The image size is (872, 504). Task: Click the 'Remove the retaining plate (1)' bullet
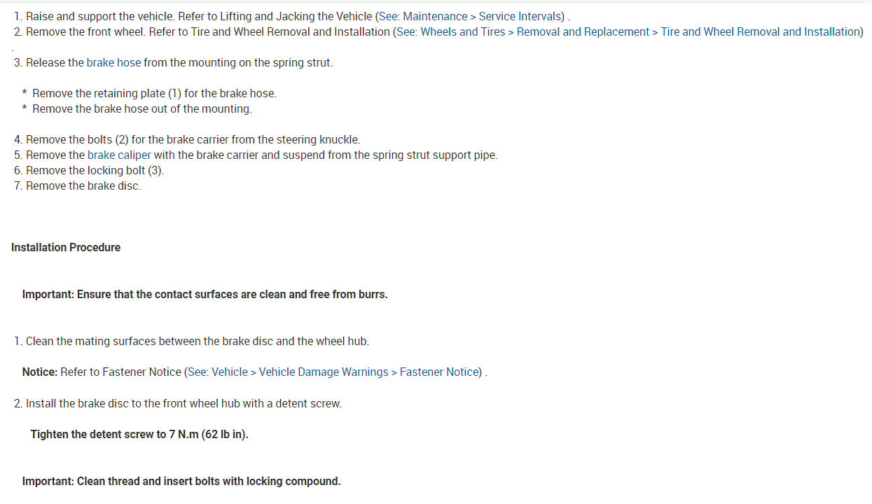154,93
